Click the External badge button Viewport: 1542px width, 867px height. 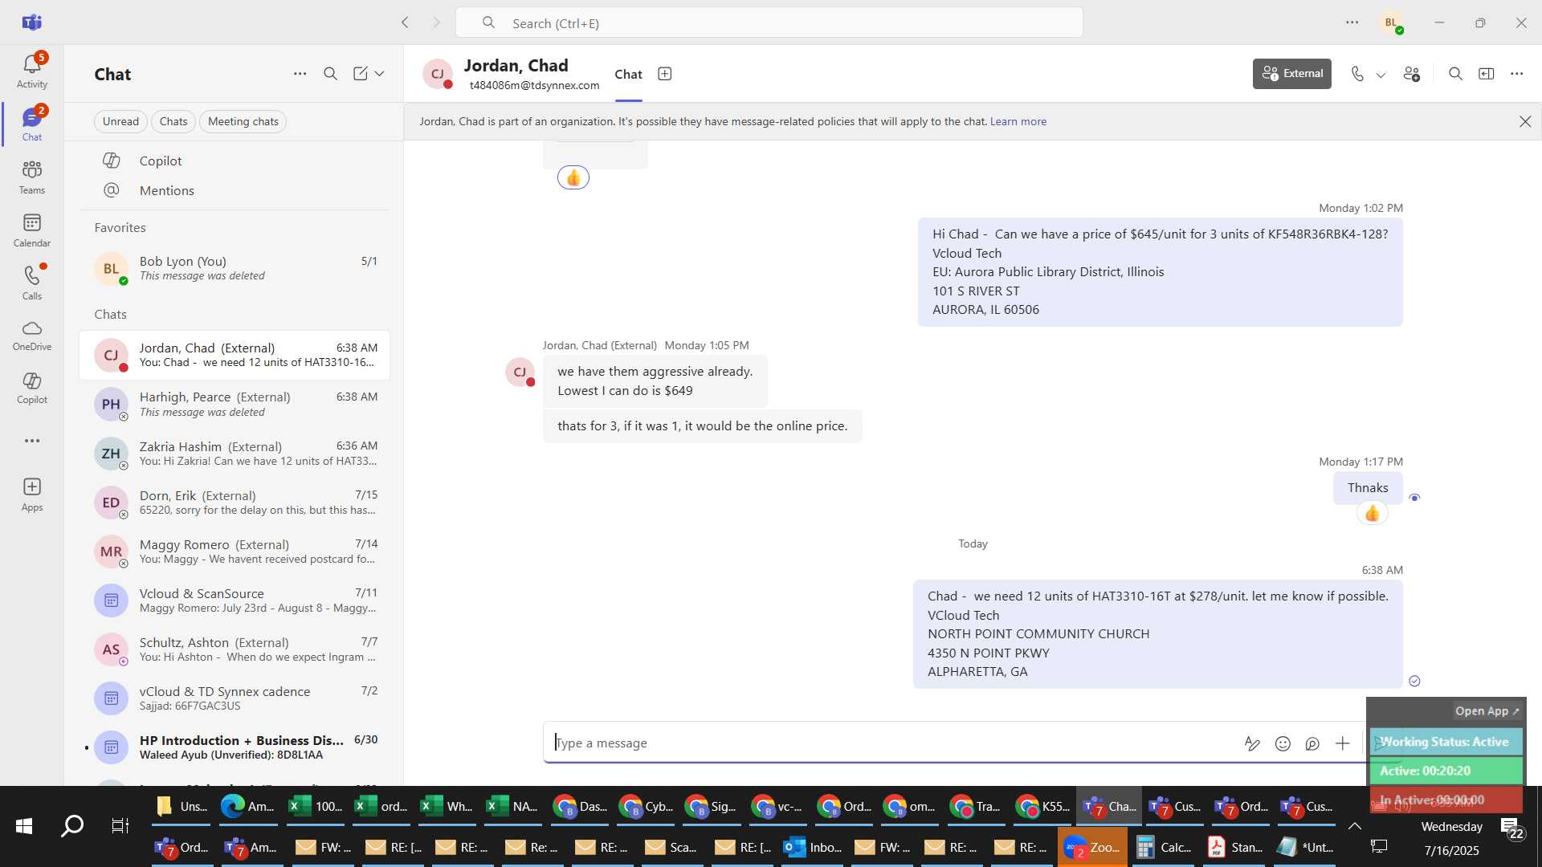click(x=1292, y=74)
